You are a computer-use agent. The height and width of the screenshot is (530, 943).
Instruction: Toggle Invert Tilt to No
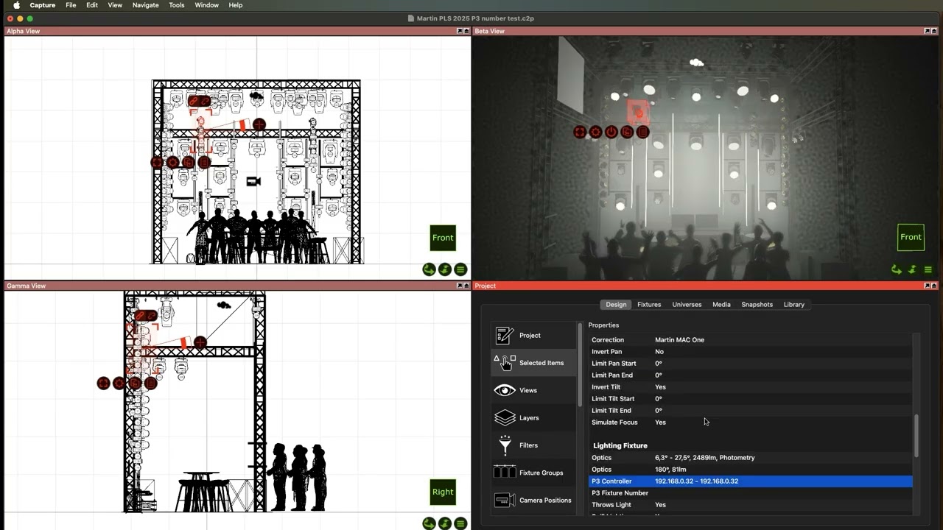[659, 386]
